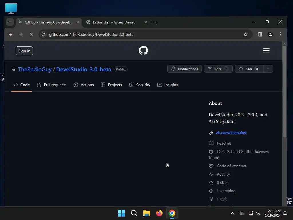Open DevelStudio-3.0-beta repository link
Viewport: 293px width, 220px height.
84,69
